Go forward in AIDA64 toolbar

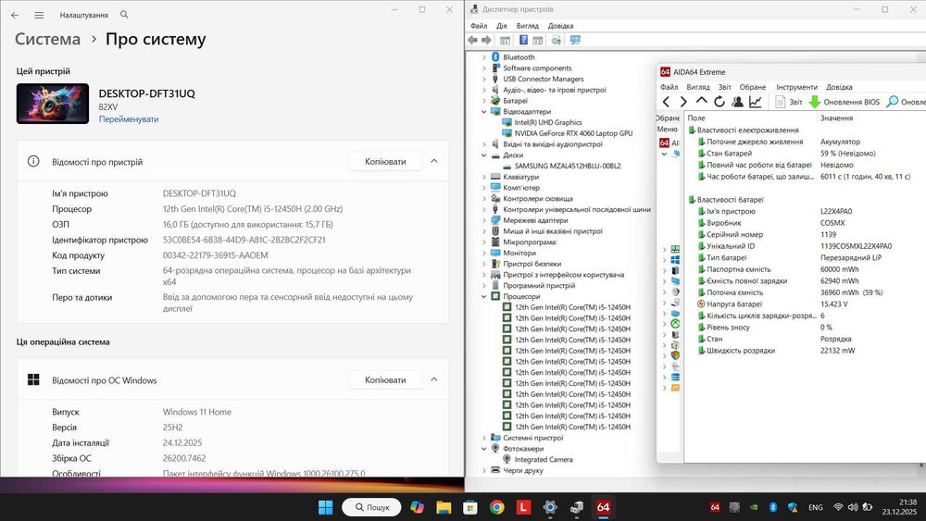pyautogui.click(x=683, y=102)
